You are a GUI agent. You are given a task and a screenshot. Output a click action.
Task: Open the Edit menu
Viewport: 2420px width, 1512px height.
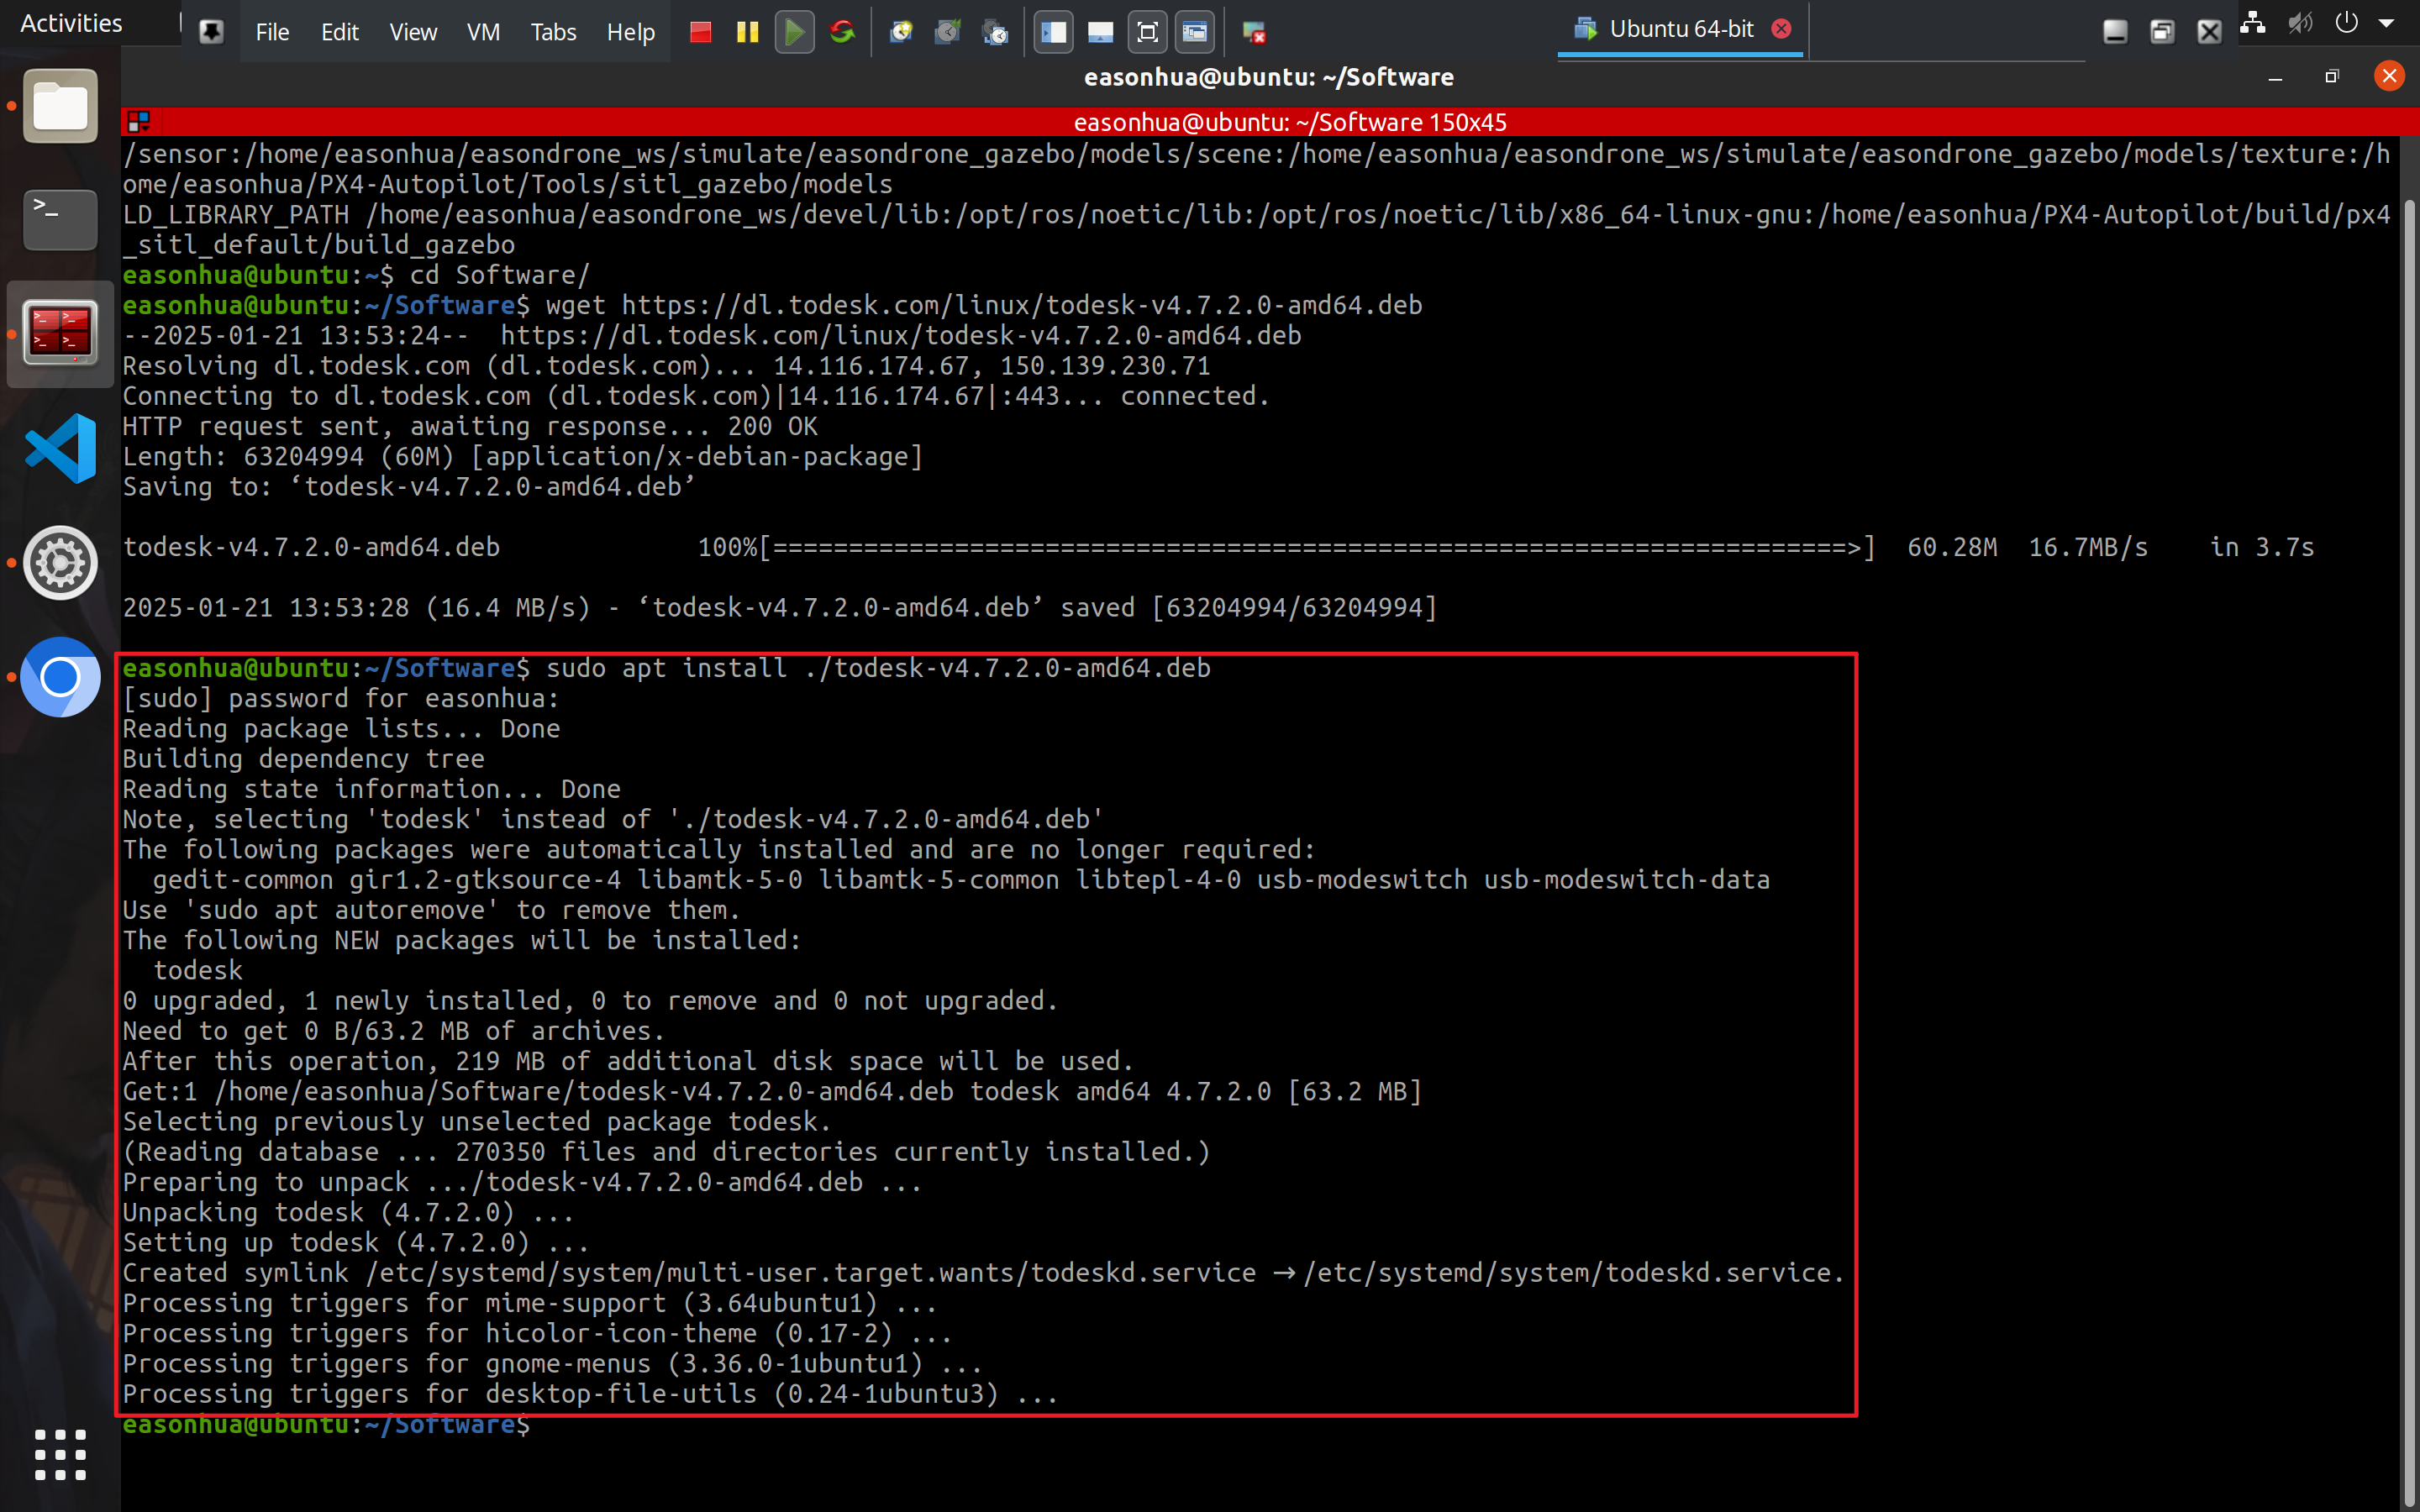click(x=340, y=32)
